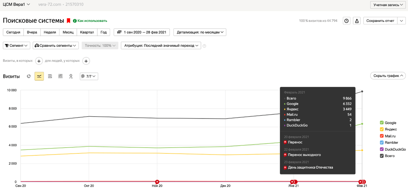This screenshot has height=193, width=408.
Task: Click the clock history icon button
Action: click(x=346, y=21)
